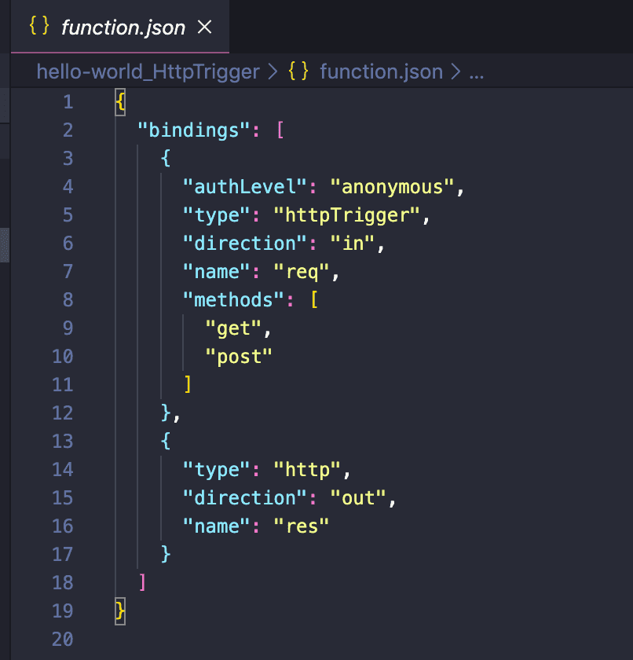The image size is (633, 660).
Task: Click the "post" array entry
Action: [x=241, y=356]
